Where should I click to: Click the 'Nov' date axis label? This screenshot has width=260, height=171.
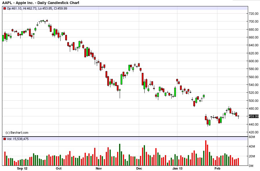(99, 168)
